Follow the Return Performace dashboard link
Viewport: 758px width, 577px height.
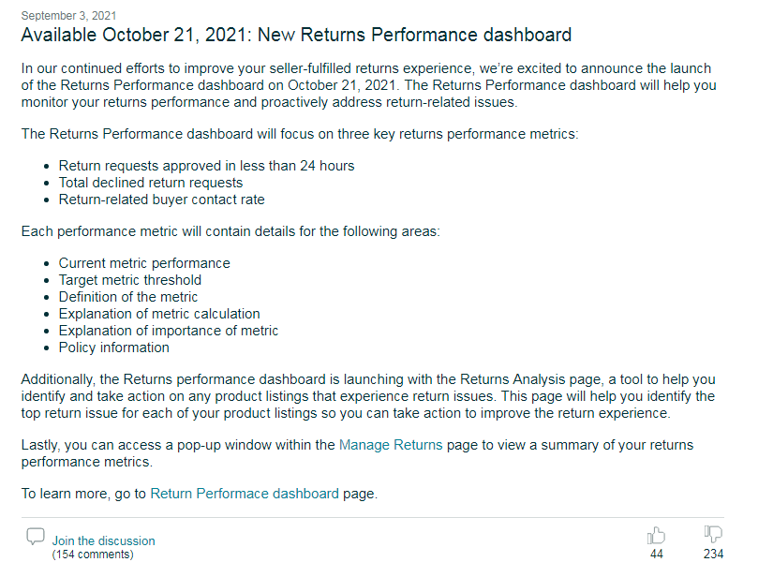pos(245,494)
